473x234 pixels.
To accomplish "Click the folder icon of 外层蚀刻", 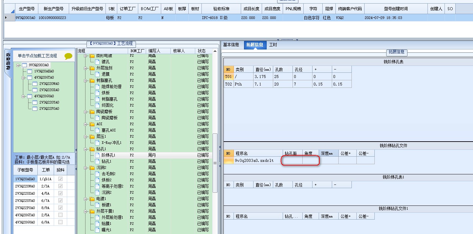I will coord(92,68).
